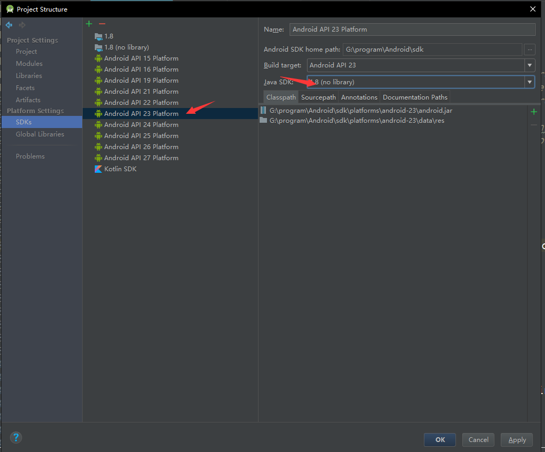Select Android API 21 Platform
This screenshot has width=545, height=452.
[170, 92]
